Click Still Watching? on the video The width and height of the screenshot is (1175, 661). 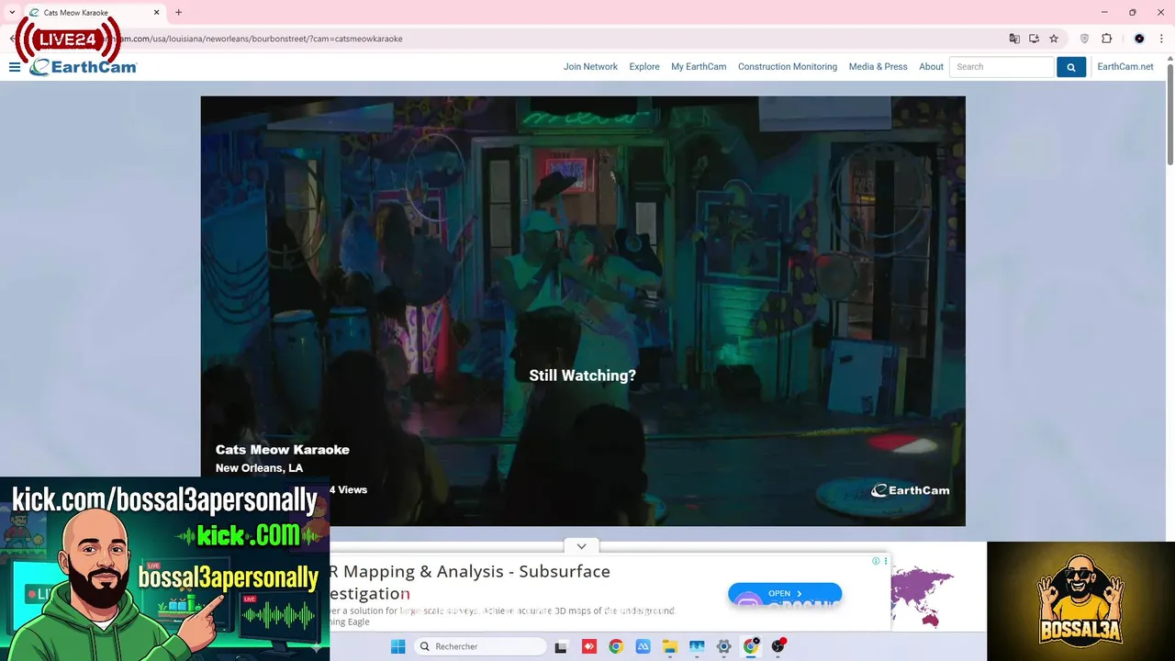pyautogui.click(x=582, y=375)
